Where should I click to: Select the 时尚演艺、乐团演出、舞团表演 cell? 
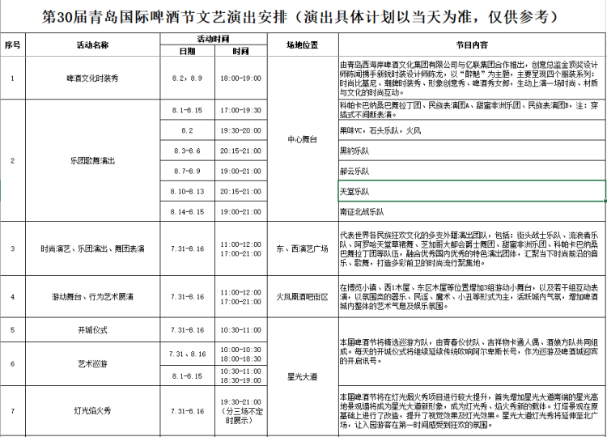pos(92,248)
